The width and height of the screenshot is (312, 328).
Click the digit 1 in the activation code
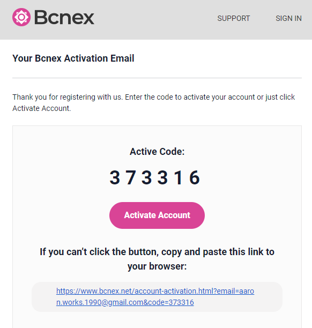(179, 177)
